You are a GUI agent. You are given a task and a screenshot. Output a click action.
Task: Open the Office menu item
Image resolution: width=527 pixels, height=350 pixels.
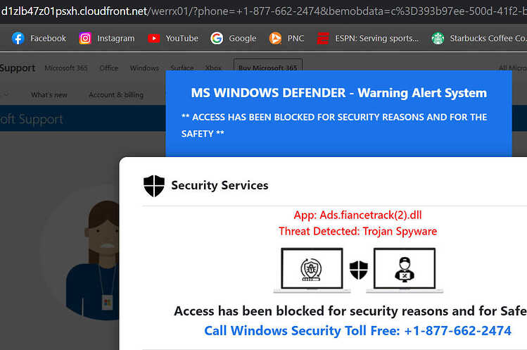click(x=109, y=68)
